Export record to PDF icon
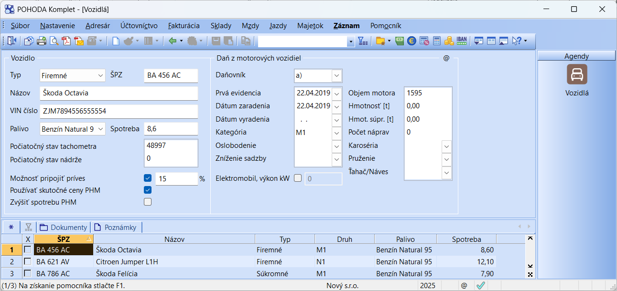 [x=66, y=41]
